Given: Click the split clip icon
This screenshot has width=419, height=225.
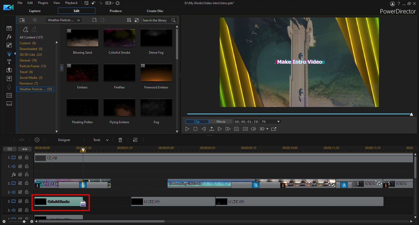Looking at the screenshot, I should [22, 140].
